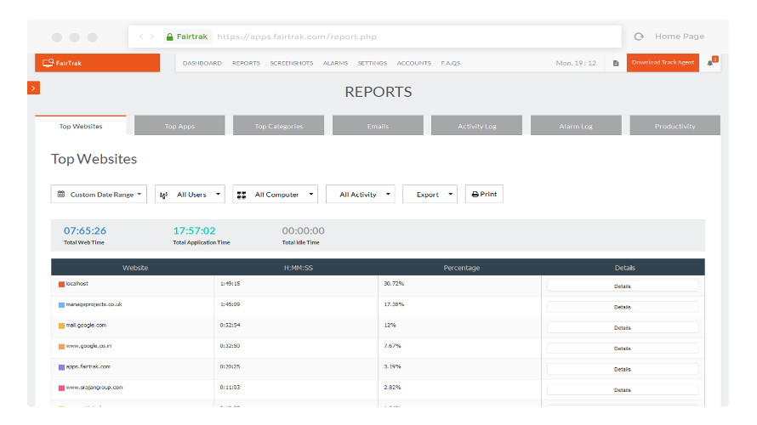Open the All Computer dropdown
The width and height of the screenshot is (757, 425).
(276, 194)
